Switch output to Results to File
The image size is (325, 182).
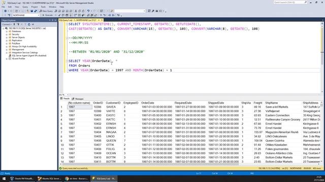click(x=95, y=15)
